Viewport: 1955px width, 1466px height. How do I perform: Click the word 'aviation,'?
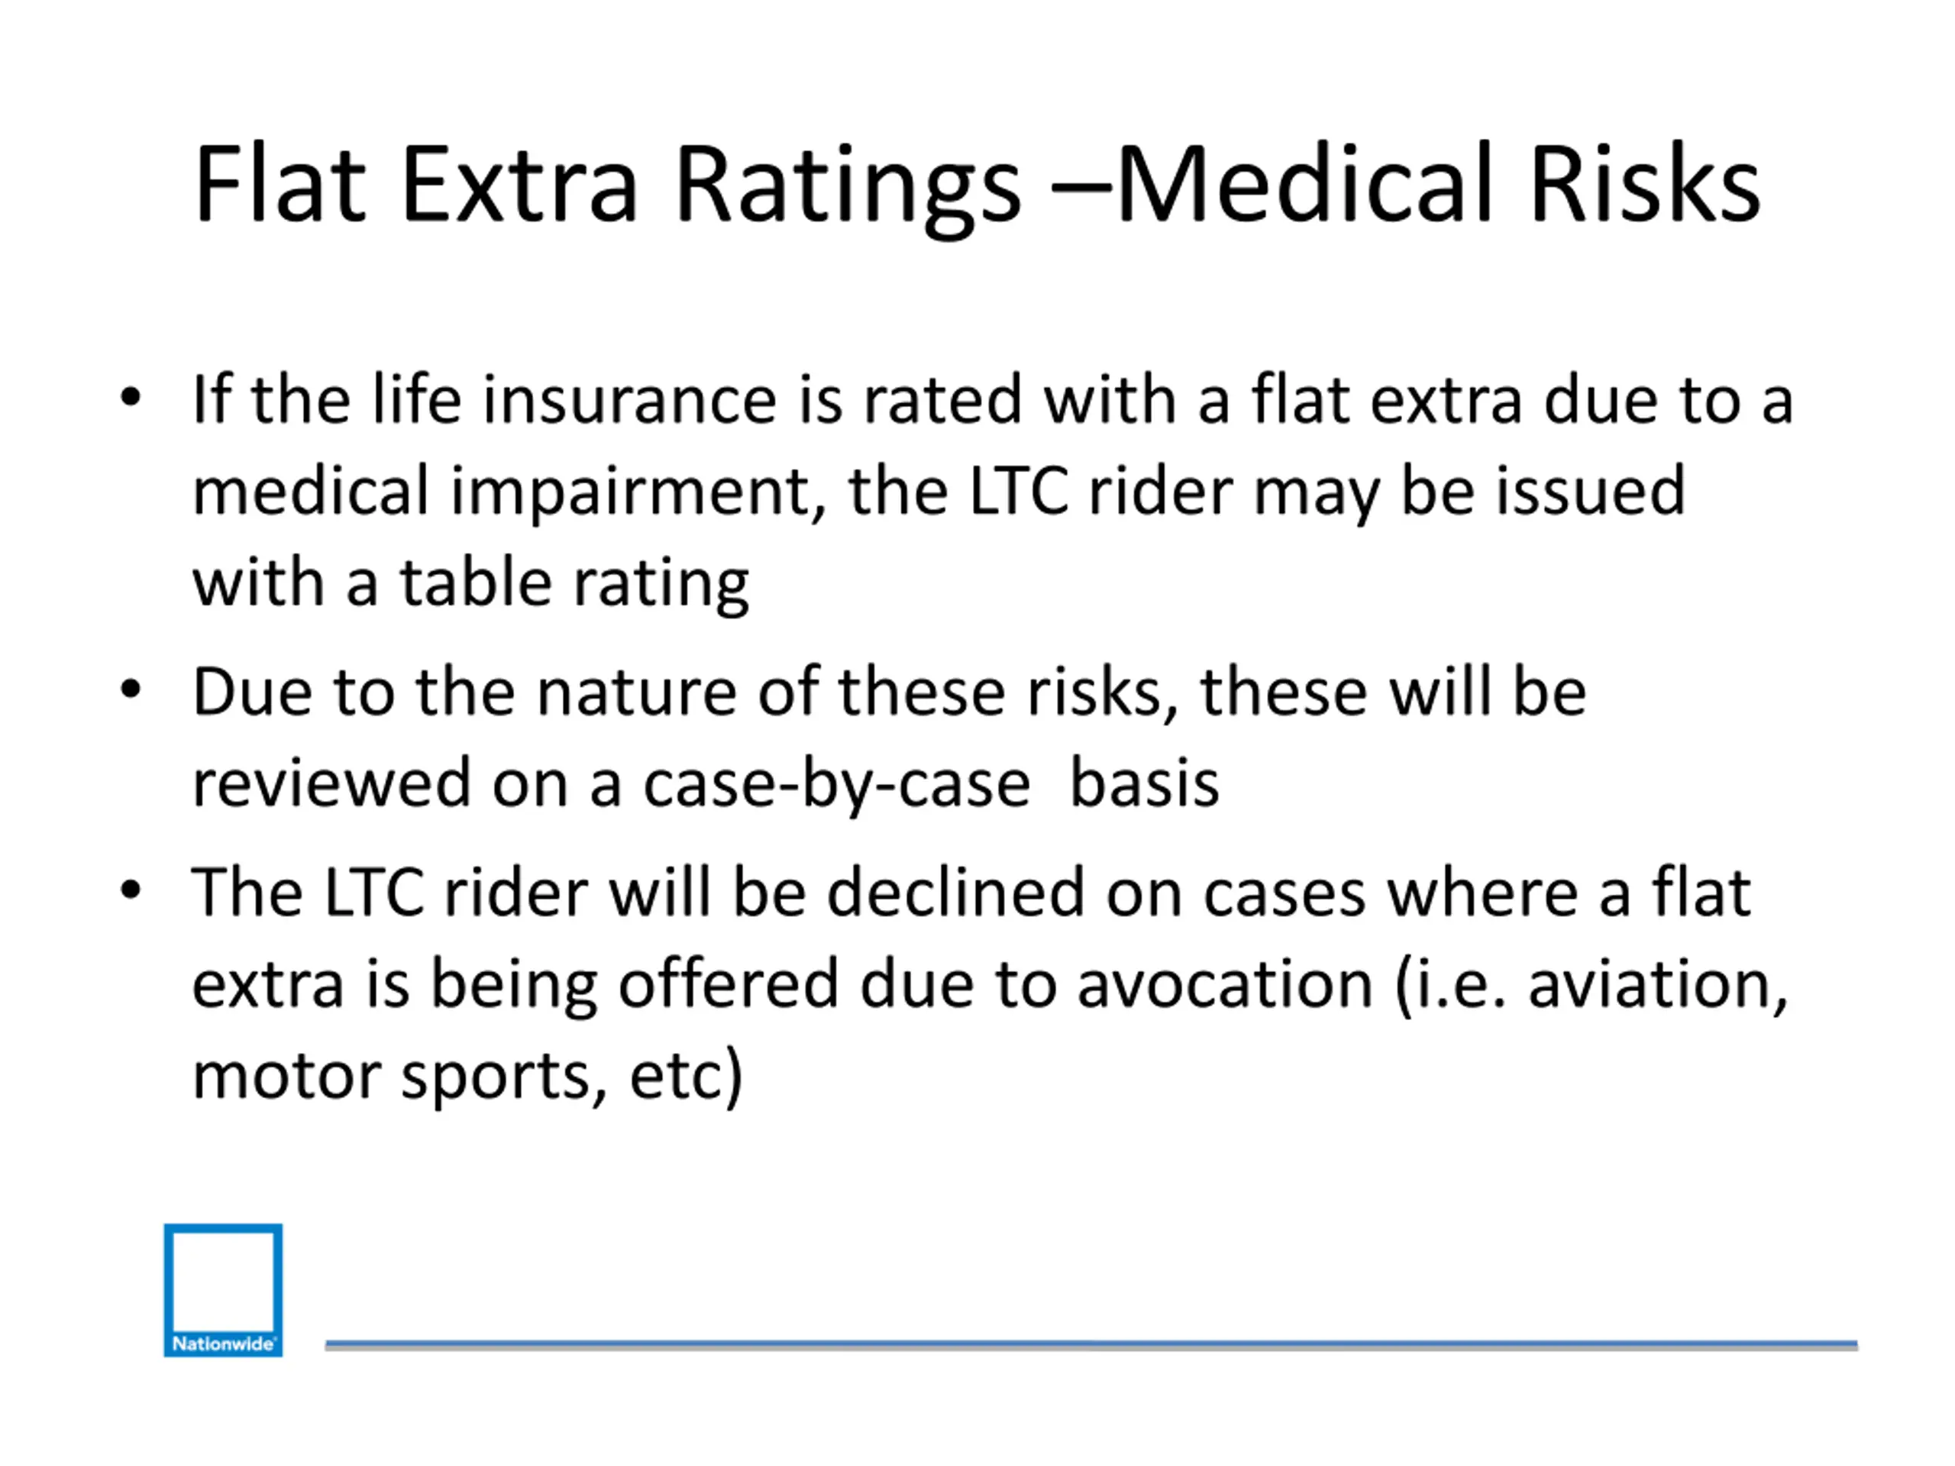click(x=1658, y=983)
